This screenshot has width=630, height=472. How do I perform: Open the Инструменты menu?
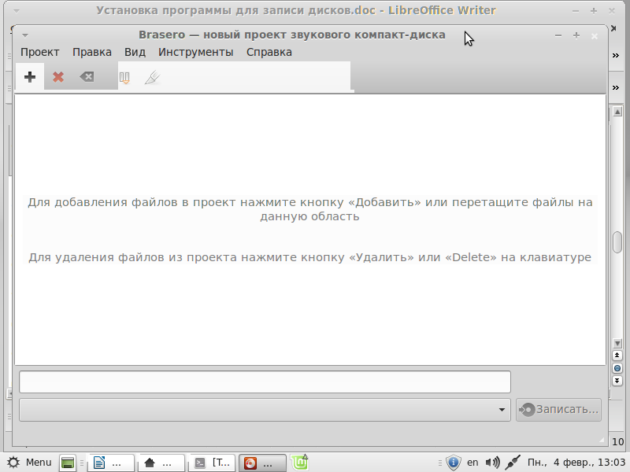click(195, 52)
